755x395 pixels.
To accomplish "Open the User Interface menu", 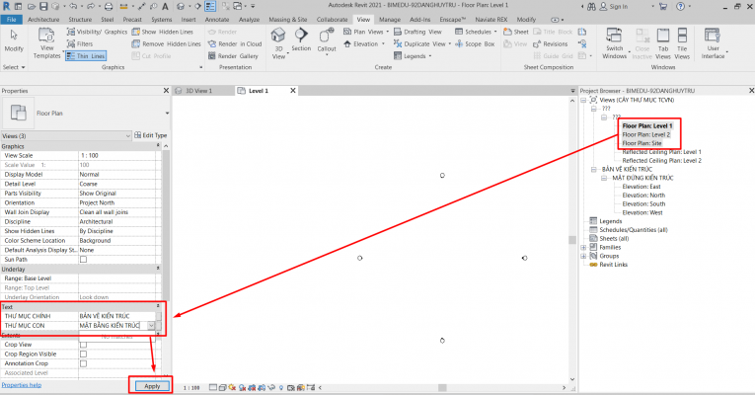I will tap(713, 47).
